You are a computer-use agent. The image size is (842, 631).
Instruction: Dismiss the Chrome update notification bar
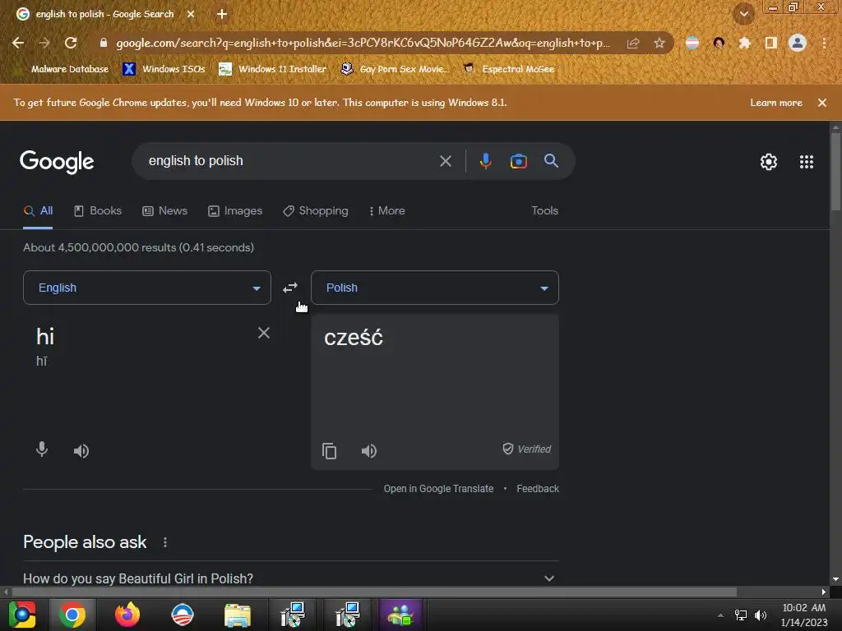pos(821,103)
